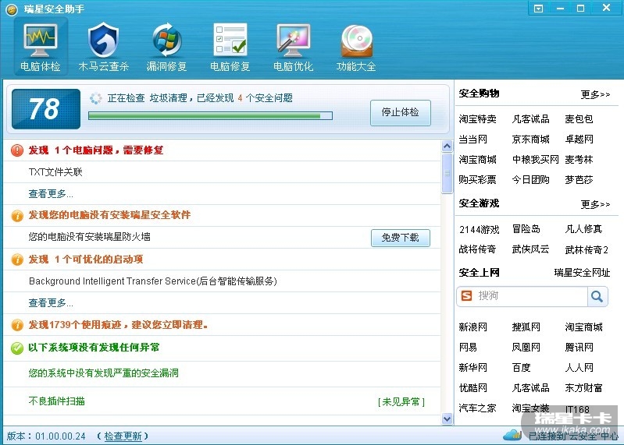The width and height of the screenshot is (624, 445).
Task: Open 新浪网 site link
Action: (472, 327)
